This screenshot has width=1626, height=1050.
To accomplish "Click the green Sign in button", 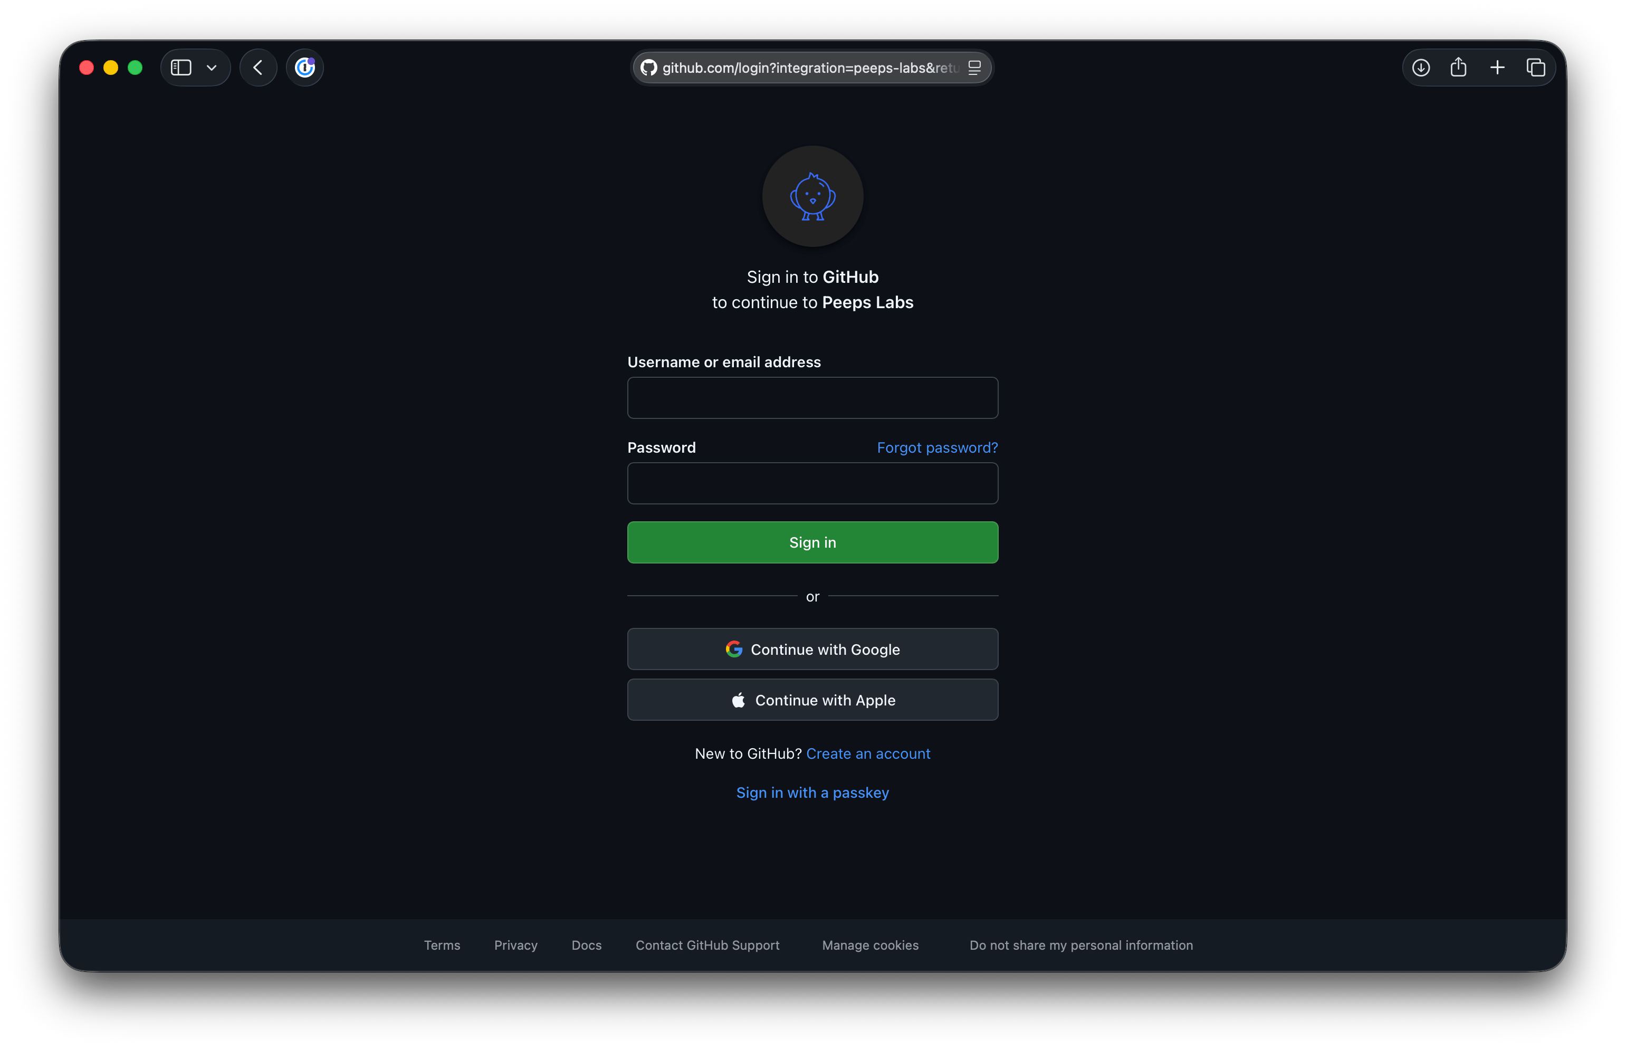I will 812,542.
